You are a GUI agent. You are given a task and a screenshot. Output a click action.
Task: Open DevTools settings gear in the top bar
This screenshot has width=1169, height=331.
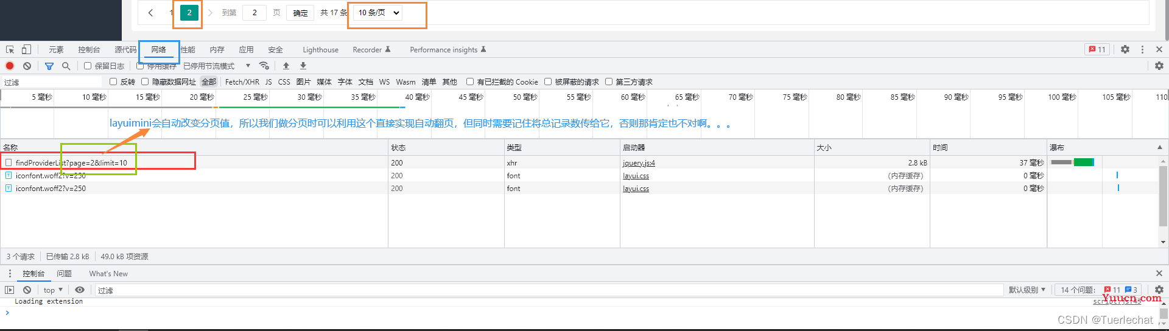pos(1125,49)
